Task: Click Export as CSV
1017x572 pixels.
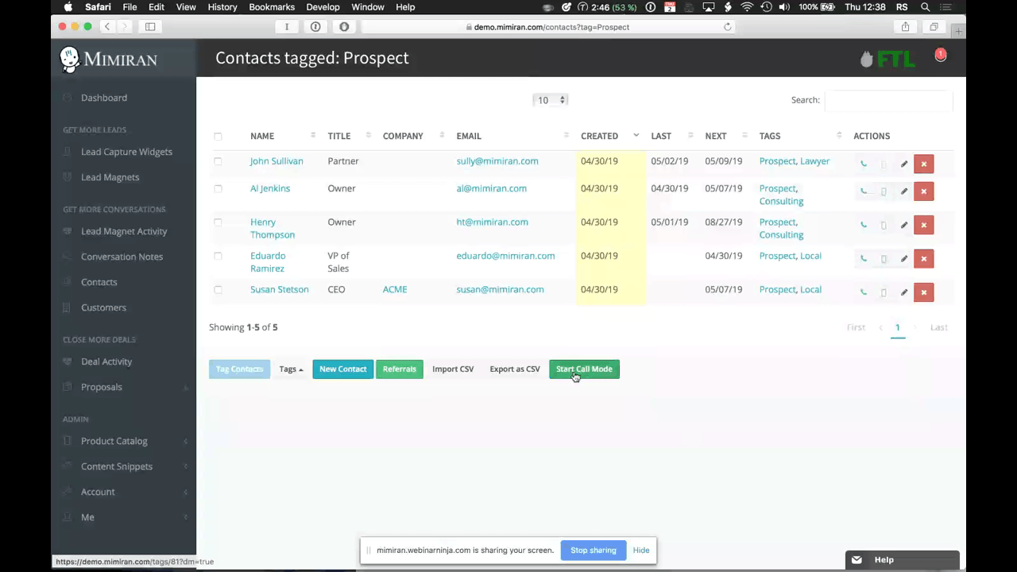Action: click(515, 369)
